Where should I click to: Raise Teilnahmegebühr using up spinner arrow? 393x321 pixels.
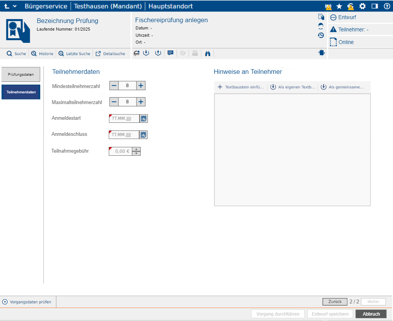136,149
